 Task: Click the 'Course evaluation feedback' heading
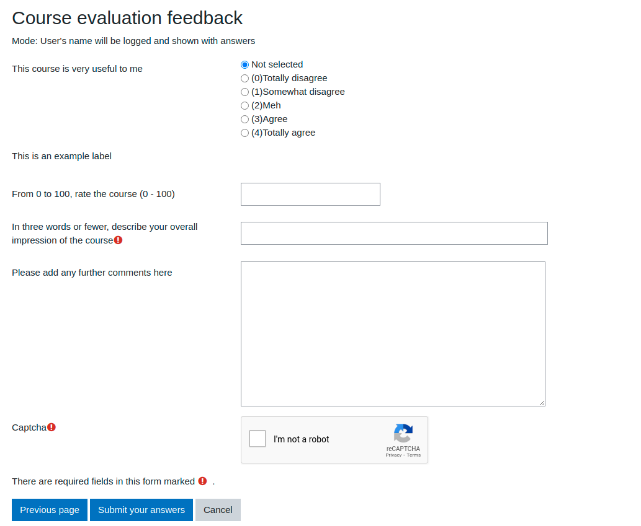click(x=127, y=18)
